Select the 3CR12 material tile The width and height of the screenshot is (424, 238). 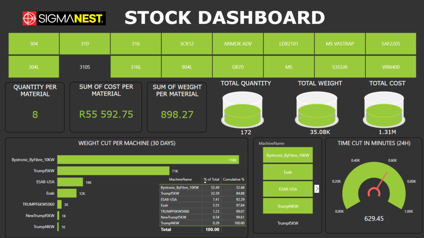pyautogui.click(x=187, y=44)
